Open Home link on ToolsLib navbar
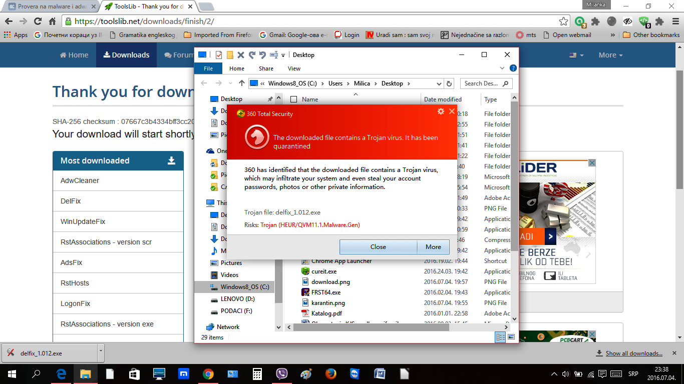This screenshot has height=384, width=684. 74,55
